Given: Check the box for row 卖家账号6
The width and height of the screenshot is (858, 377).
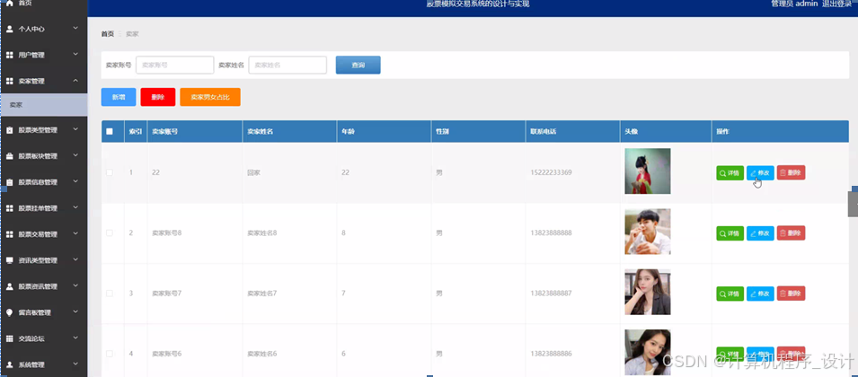Looking at the screenshot, I should point(110,354).
